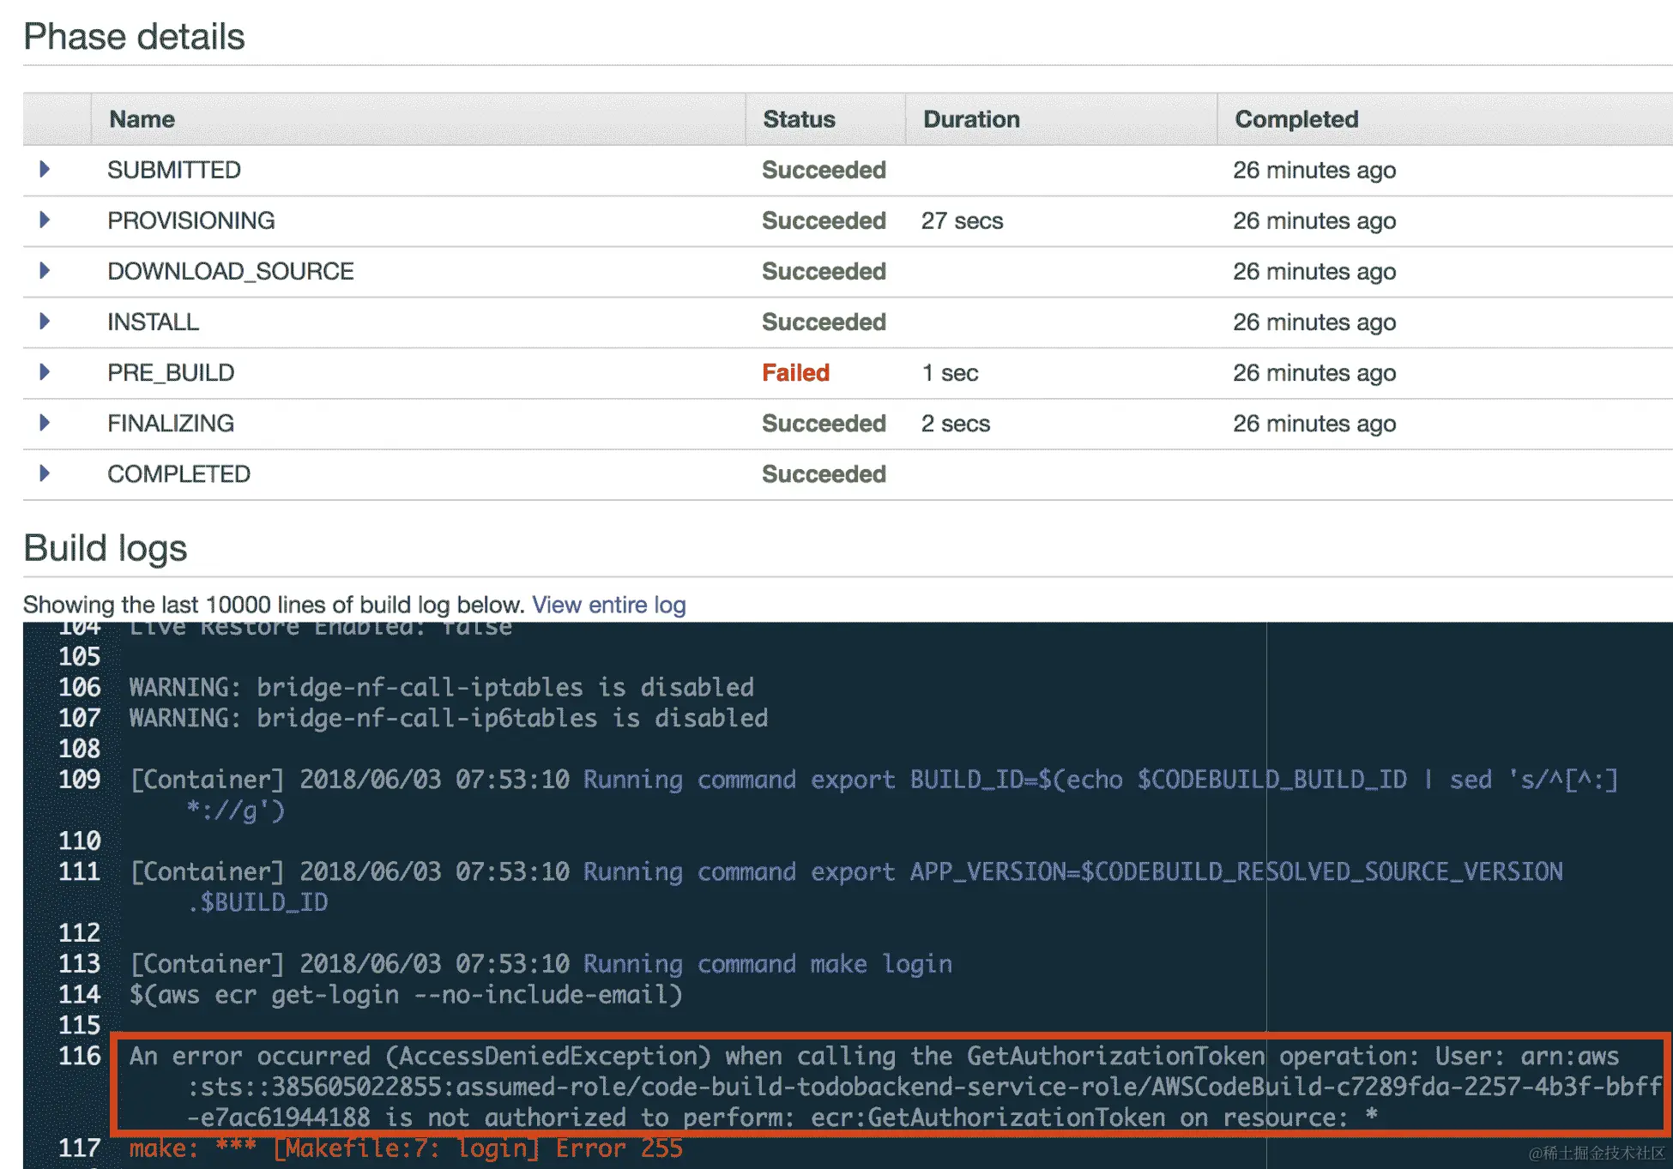Click the Duration column header
The image size is (1673, 1169).
pos(971,119)
